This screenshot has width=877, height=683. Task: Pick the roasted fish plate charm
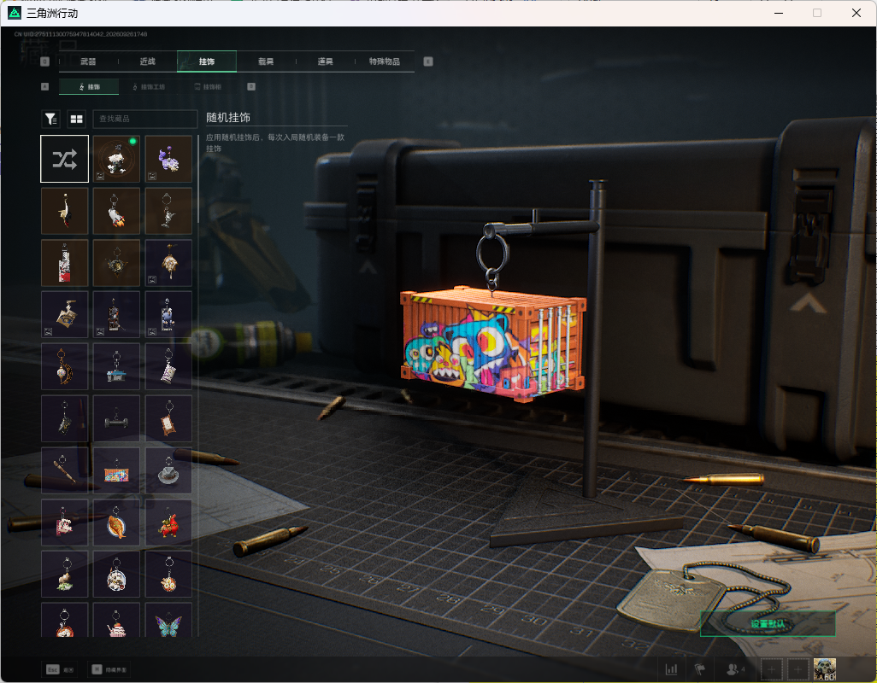[x=116, y=522]
